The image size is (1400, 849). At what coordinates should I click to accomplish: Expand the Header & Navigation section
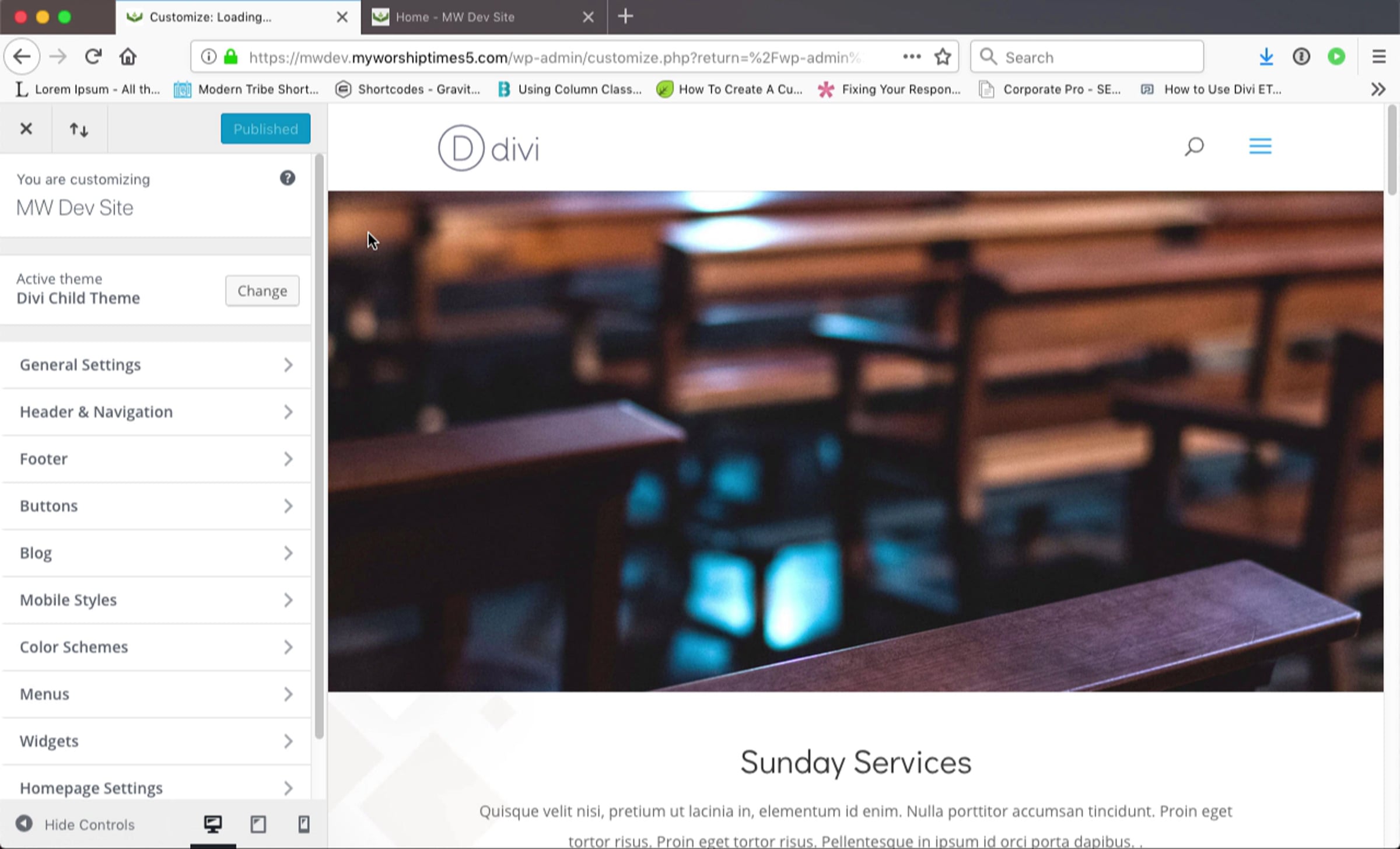click(156, 412)
